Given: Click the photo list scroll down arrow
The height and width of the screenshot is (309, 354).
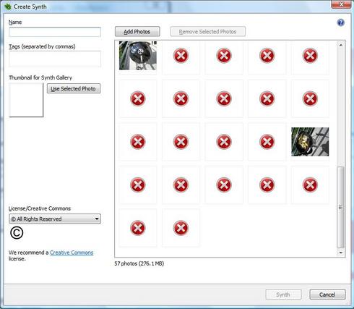Looking at the screenshot, I should [341, 253].
